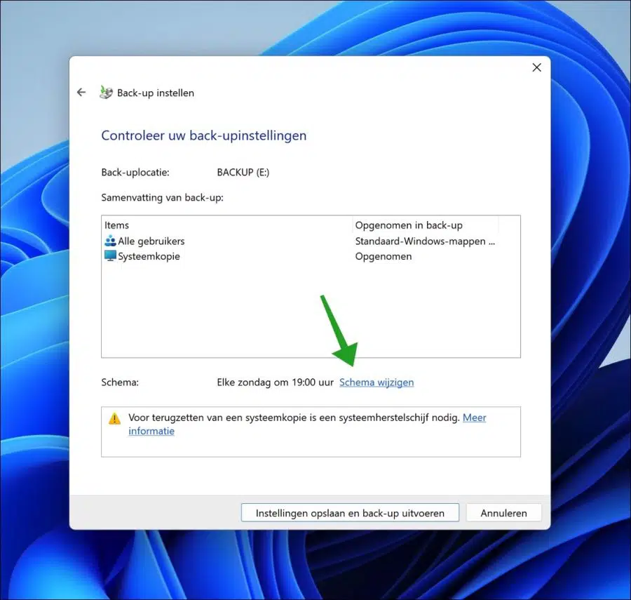Open the Schema wijzigen link
This screenshot has width=631, height=600.
pos(376,382)
